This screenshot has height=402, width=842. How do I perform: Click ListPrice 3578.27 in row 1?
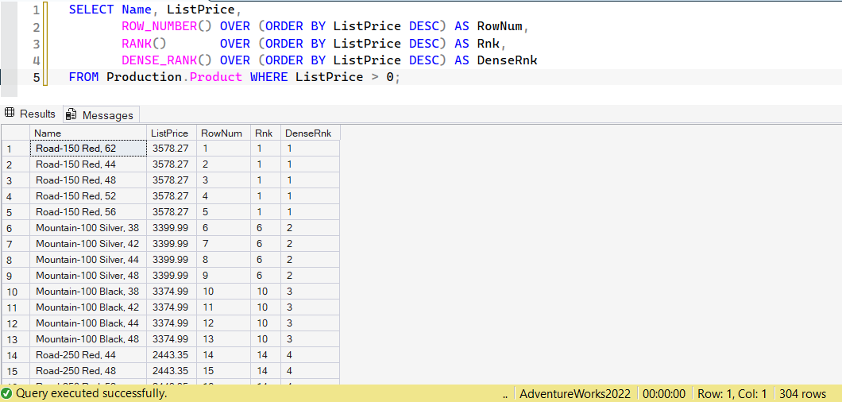[x=172, y=149]
